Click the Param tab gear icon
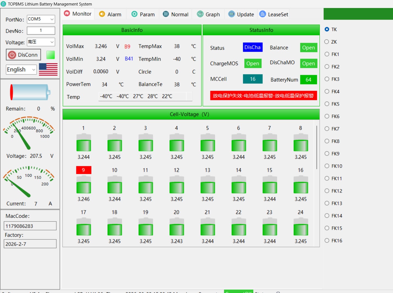 (134, 14)
